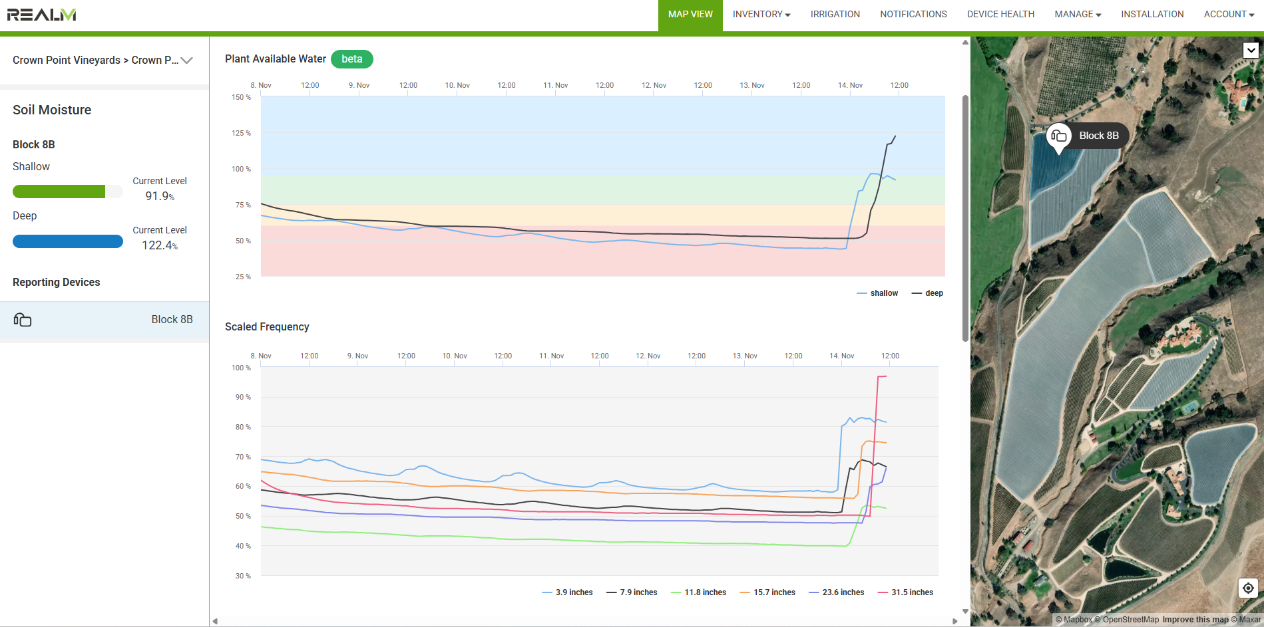Viewport: 1264px width, 627px height.
Task: Click the scroll-right arrow at bottom
Action: pyautogui.click(x=955, y=621)
